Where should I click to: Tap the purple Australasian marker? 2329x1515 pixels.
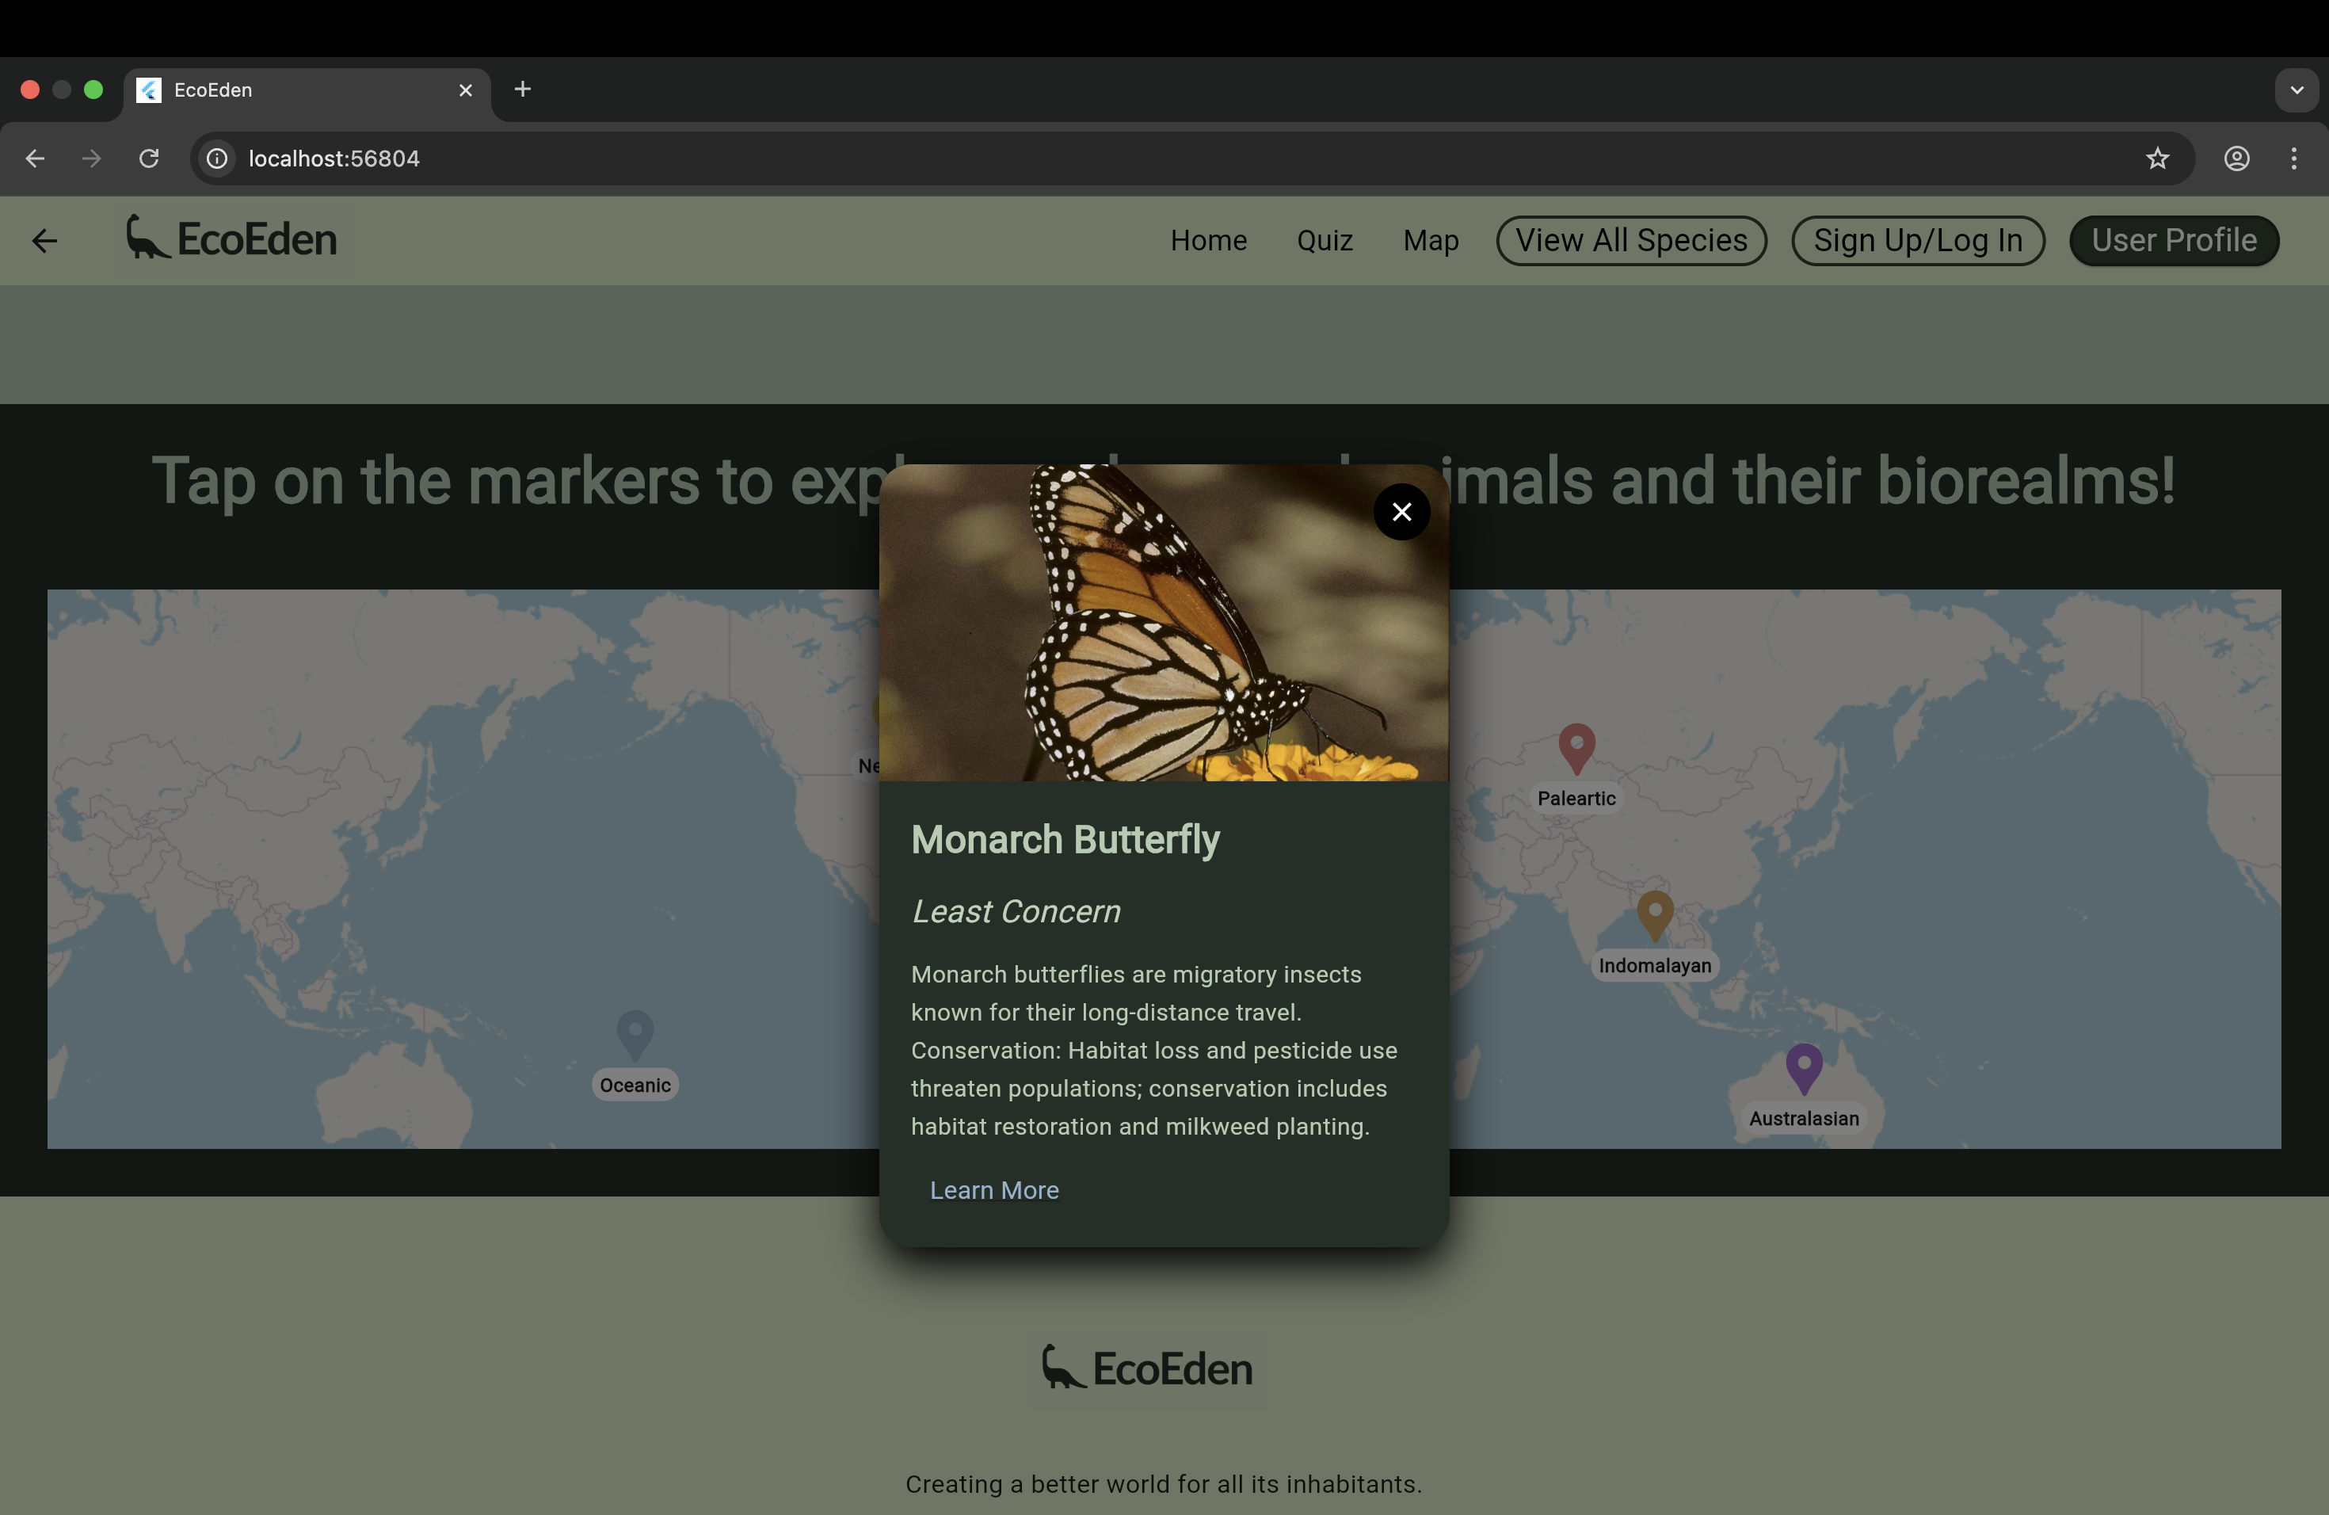(x=1804, y=1067)
